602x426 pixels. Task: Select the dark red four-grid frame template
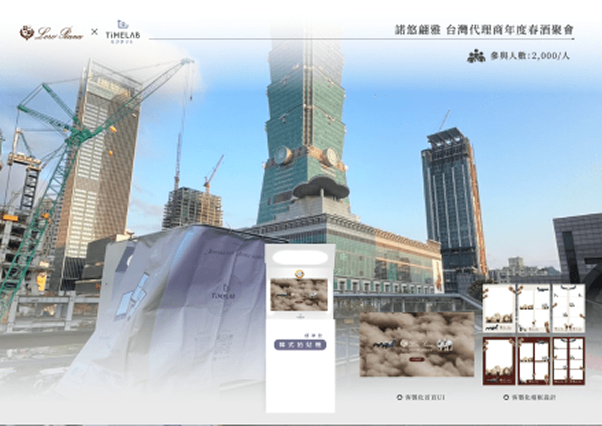534,361
